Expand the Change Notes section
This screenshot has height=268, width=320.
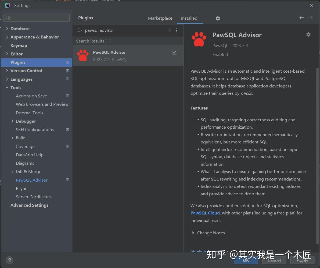(x=193, y=233)
